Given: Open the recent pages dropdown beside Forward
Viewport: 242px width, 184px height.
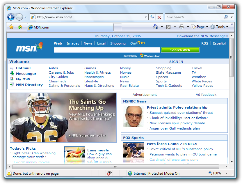Looking at the screenshot, I should [x=26, y=17].
